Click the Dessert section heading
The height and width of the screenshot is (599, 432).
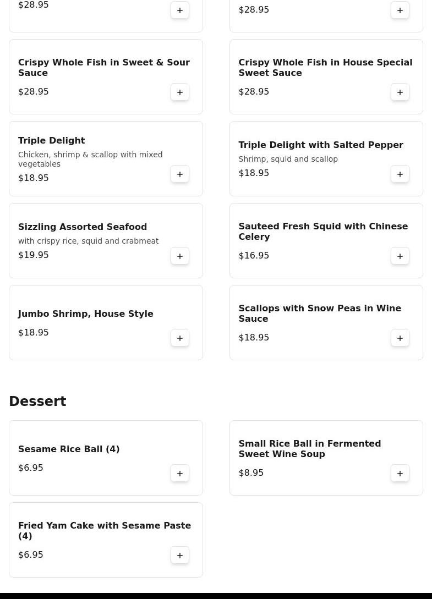(37, 402)
